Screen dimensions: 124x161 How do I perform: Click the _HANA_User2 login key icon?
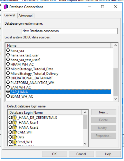(15, 127)
